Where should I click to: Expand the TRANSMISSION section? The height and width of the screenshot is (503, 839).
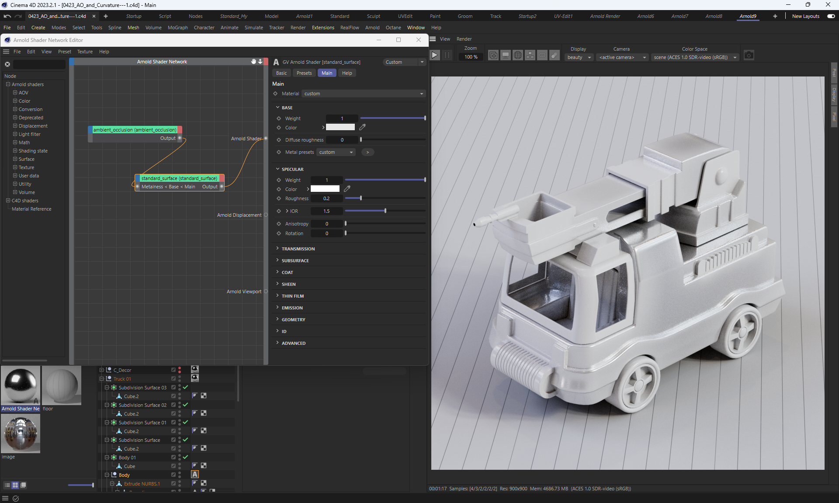click(298, 249)
